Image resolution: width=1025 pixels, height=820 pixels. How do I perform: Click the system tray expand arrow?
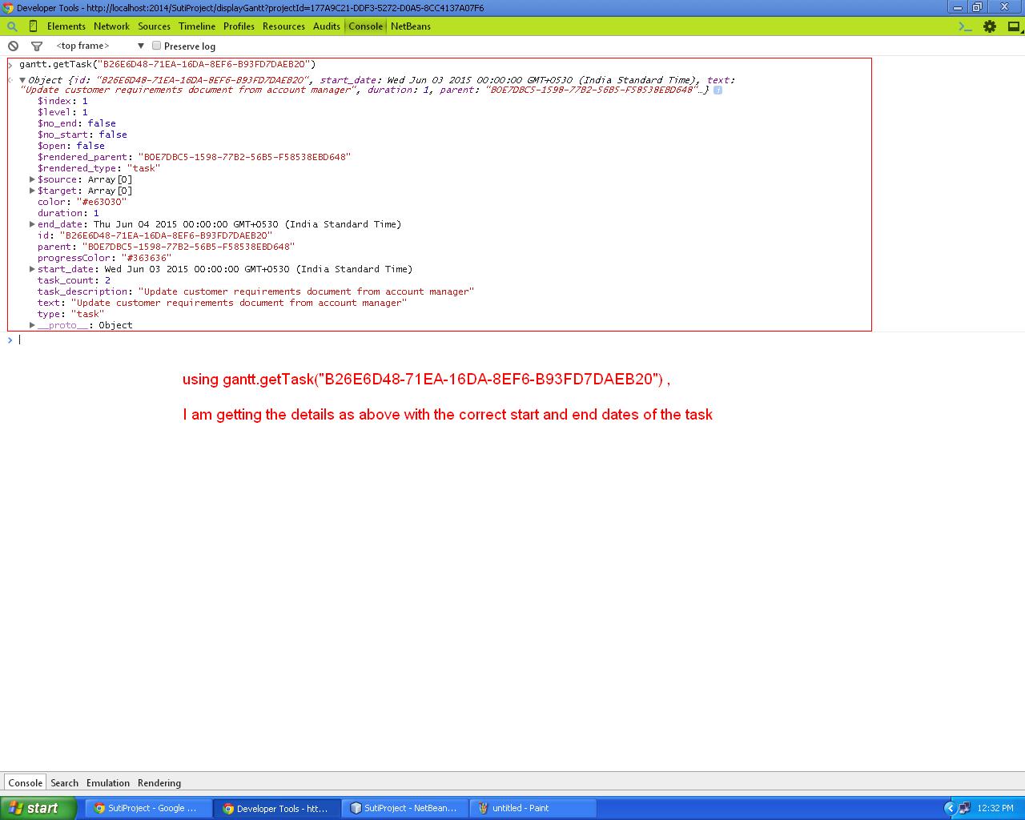[x=950, y=808]
